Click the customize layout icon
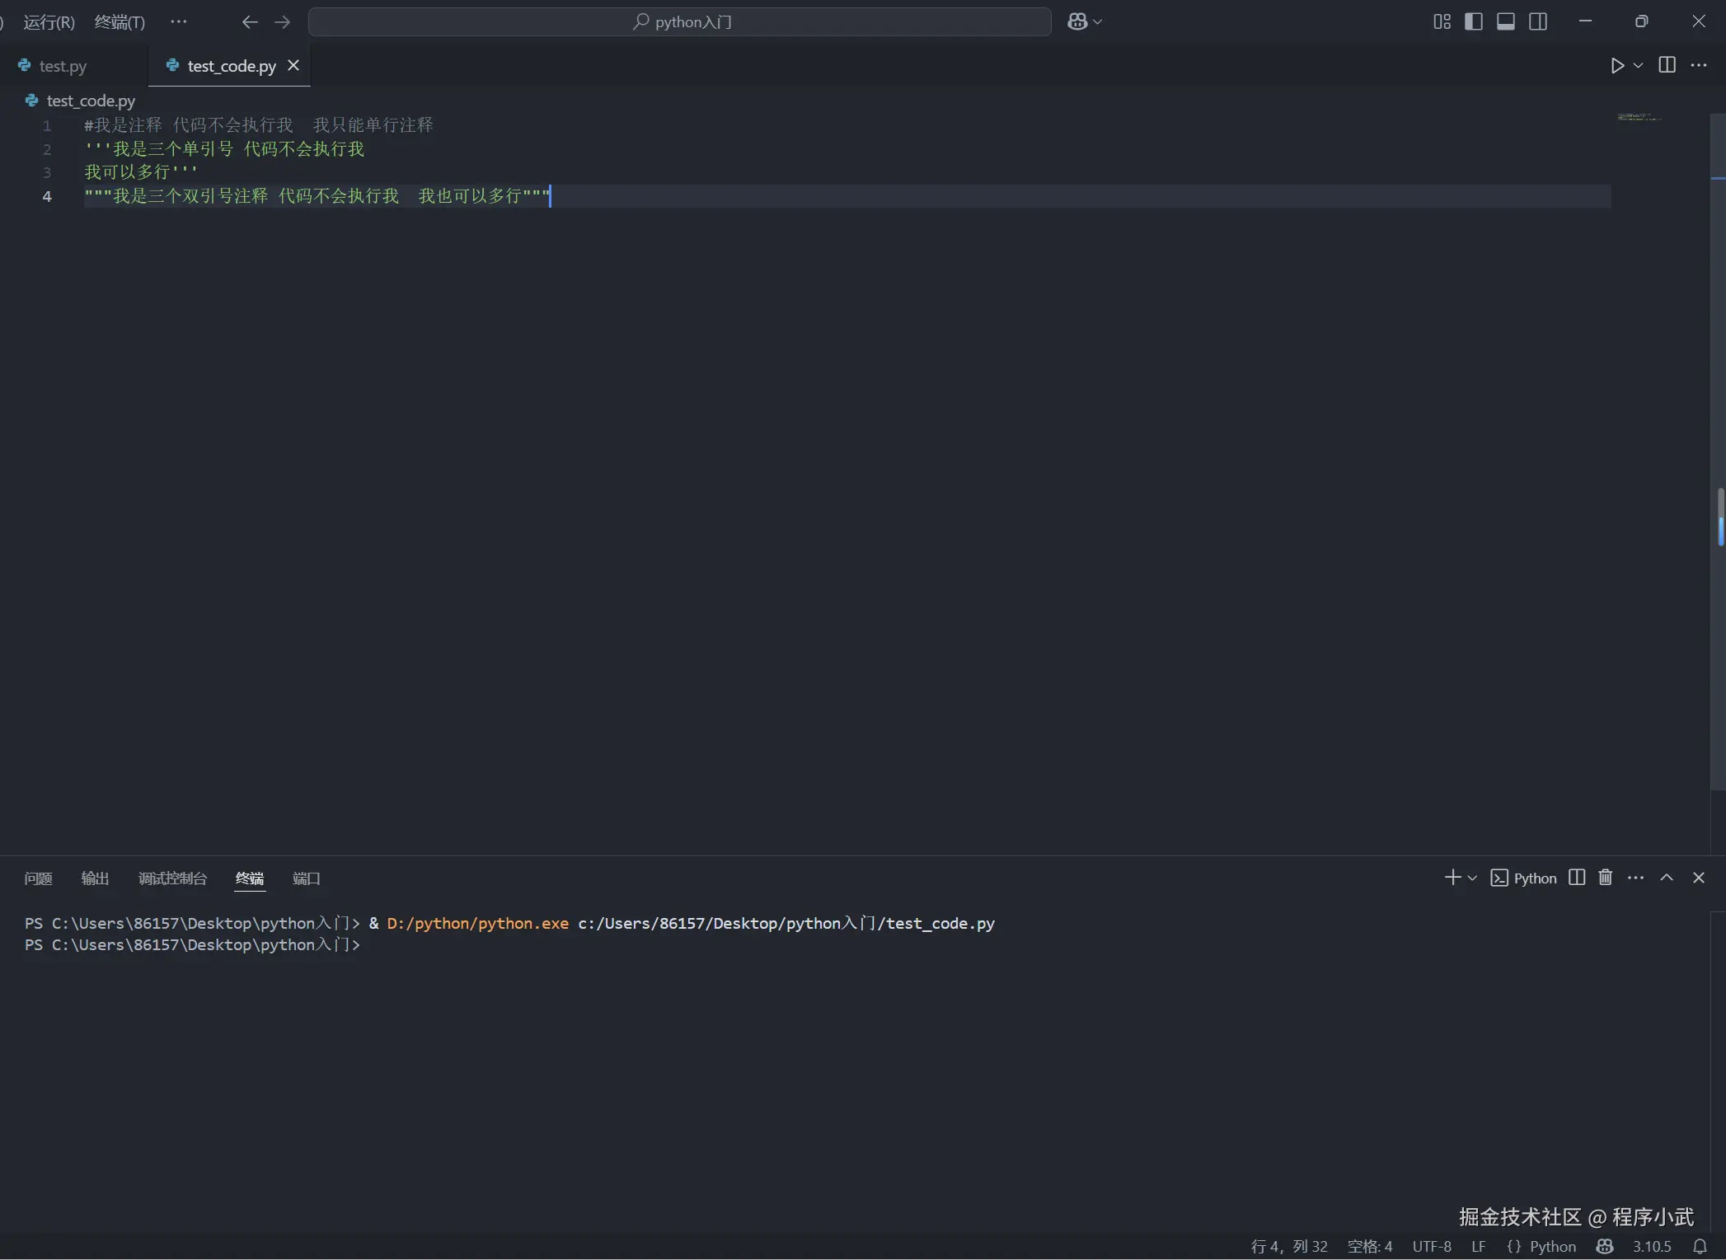Screen dimensions: 1726x1260 pyautogui.click(x=1442, y=22)
